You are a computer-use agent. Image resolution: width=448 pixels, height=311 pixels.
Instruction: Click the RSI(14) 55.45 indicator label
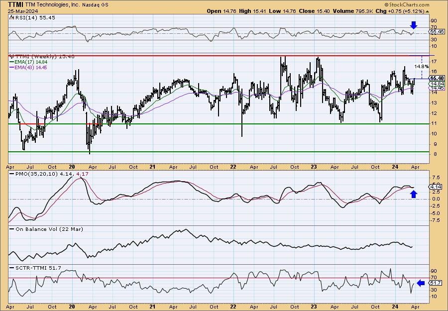click(x=34, y=17)
